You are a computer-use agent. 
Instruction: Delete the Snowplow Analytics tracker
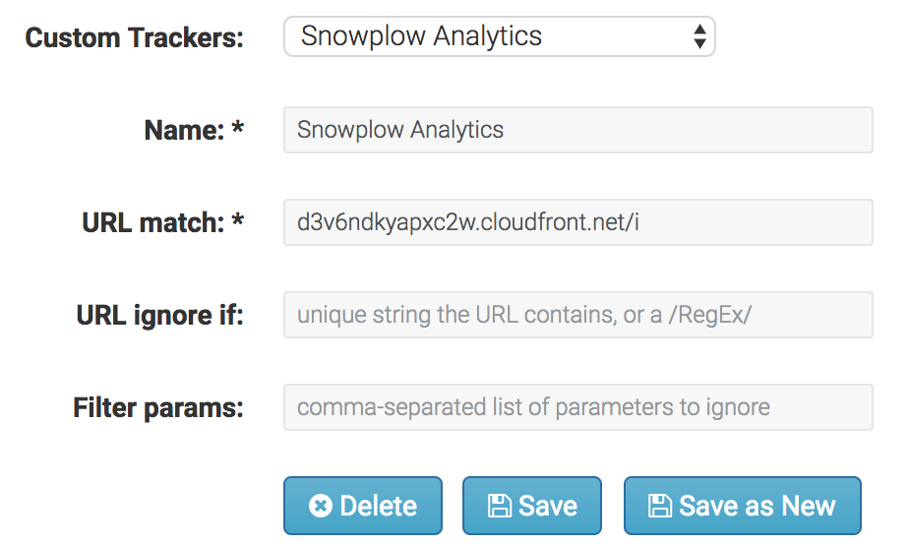(363, 506)
